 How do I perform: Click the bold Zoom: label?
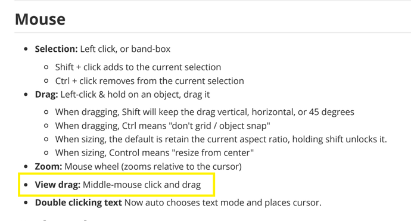coord(48,166)
